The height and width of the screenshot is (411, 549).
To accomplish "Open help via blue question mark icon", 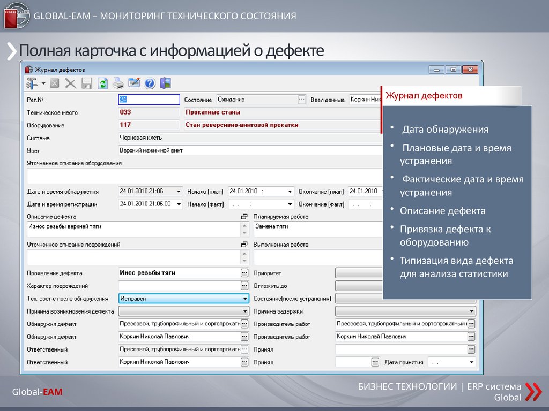I will pos(150,83).
